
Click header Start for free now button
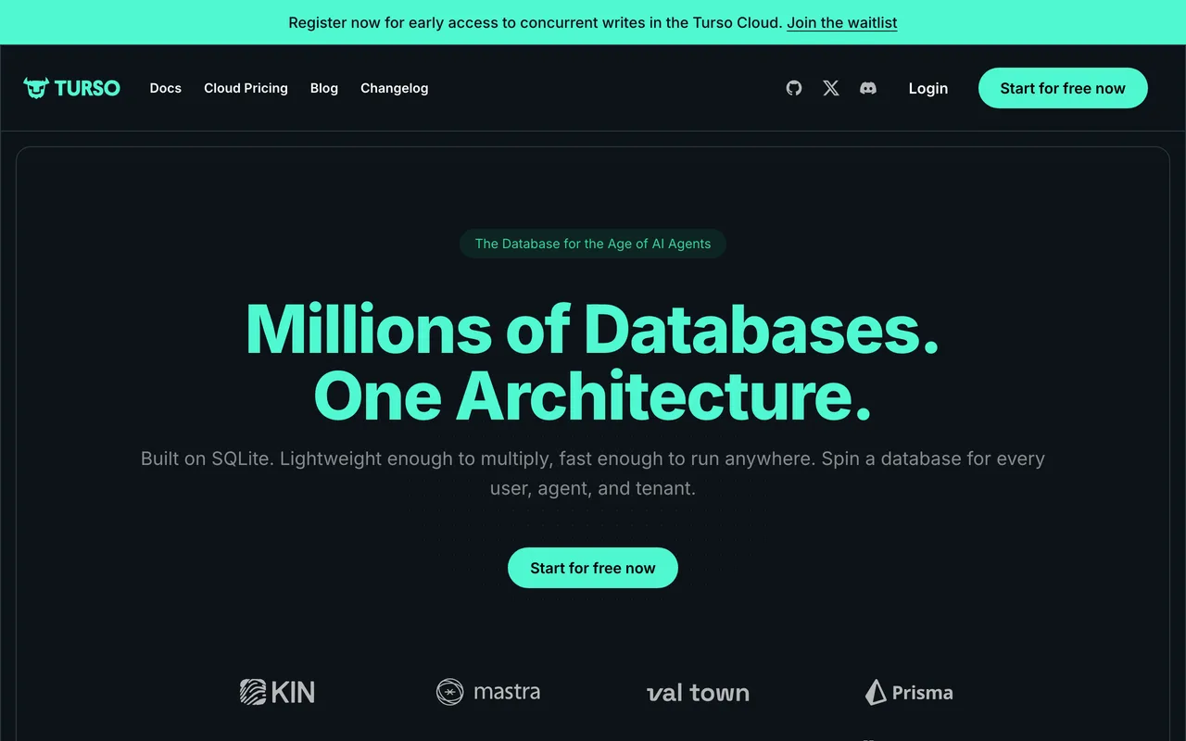[x=1063, y=88]
